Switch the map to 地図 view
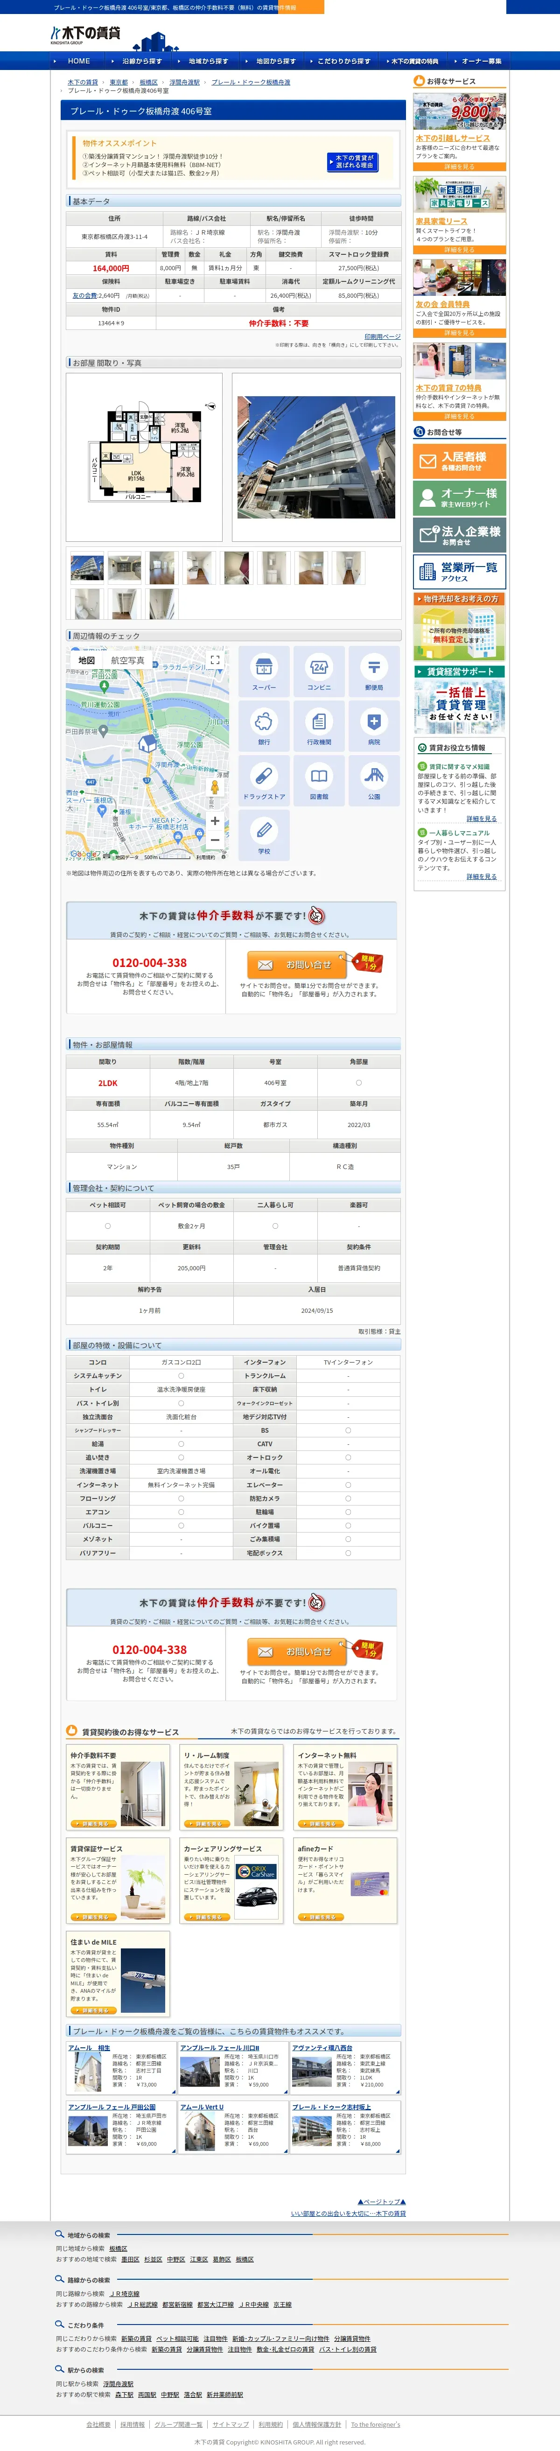The image size is (560, 2451). click(86, 660)
